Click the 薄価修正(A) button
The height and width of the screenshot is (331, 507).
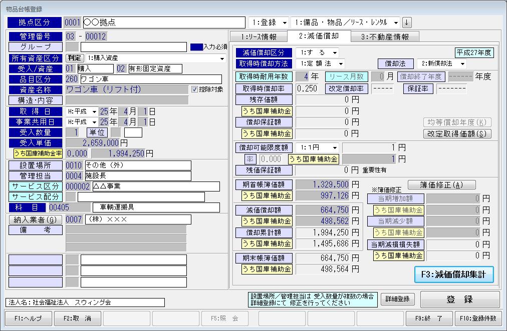pyautogui.click(x=441, y=185)
